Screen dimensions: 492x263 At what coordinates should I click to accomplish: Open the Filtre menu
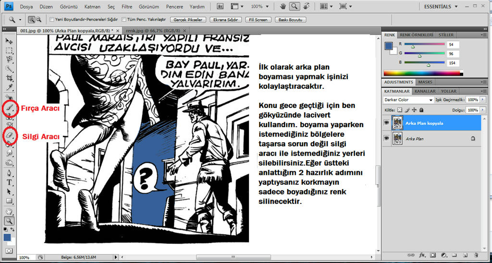coord(127,6)
